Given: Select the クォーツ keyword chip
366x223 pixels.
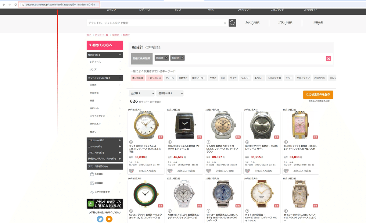Looking at the screenshot, I should pyautogui.click(x=170, y=78).
